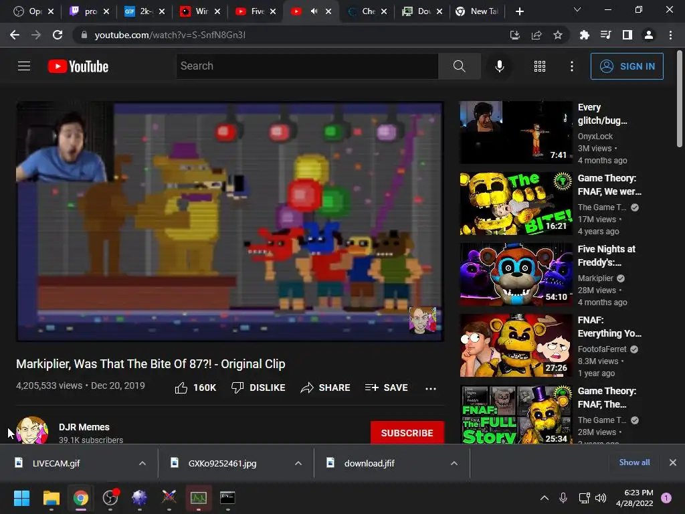
Task: Subscribe to DJR Memes
Action: [x=407, y=432]
